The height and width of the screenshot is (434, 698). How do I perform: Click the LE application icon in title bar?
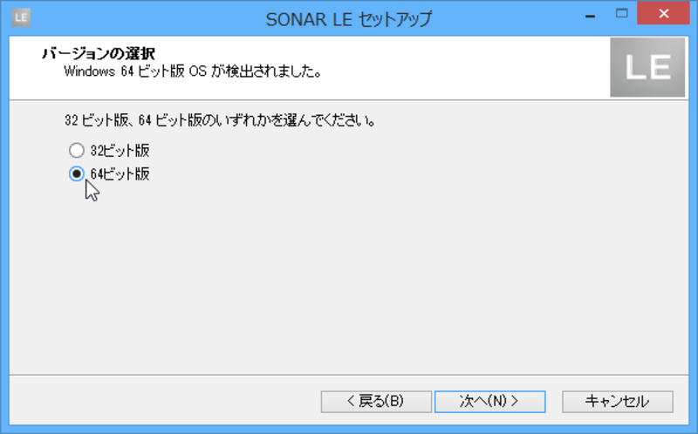[21, 17]
